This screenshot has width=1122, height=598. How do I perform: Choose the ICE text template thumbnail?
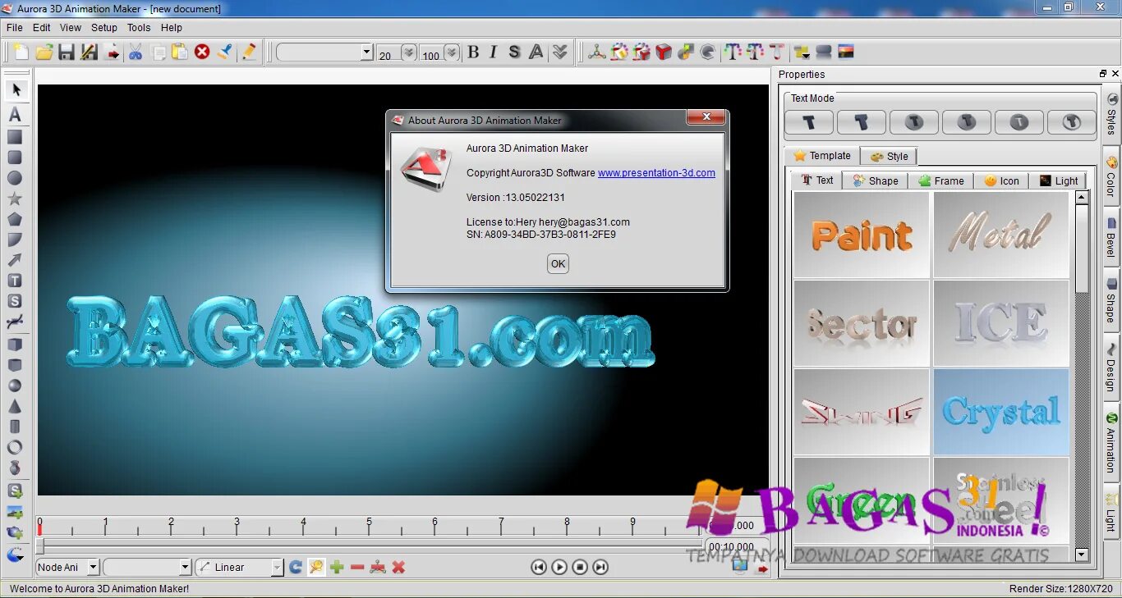tap(1001, 323)
